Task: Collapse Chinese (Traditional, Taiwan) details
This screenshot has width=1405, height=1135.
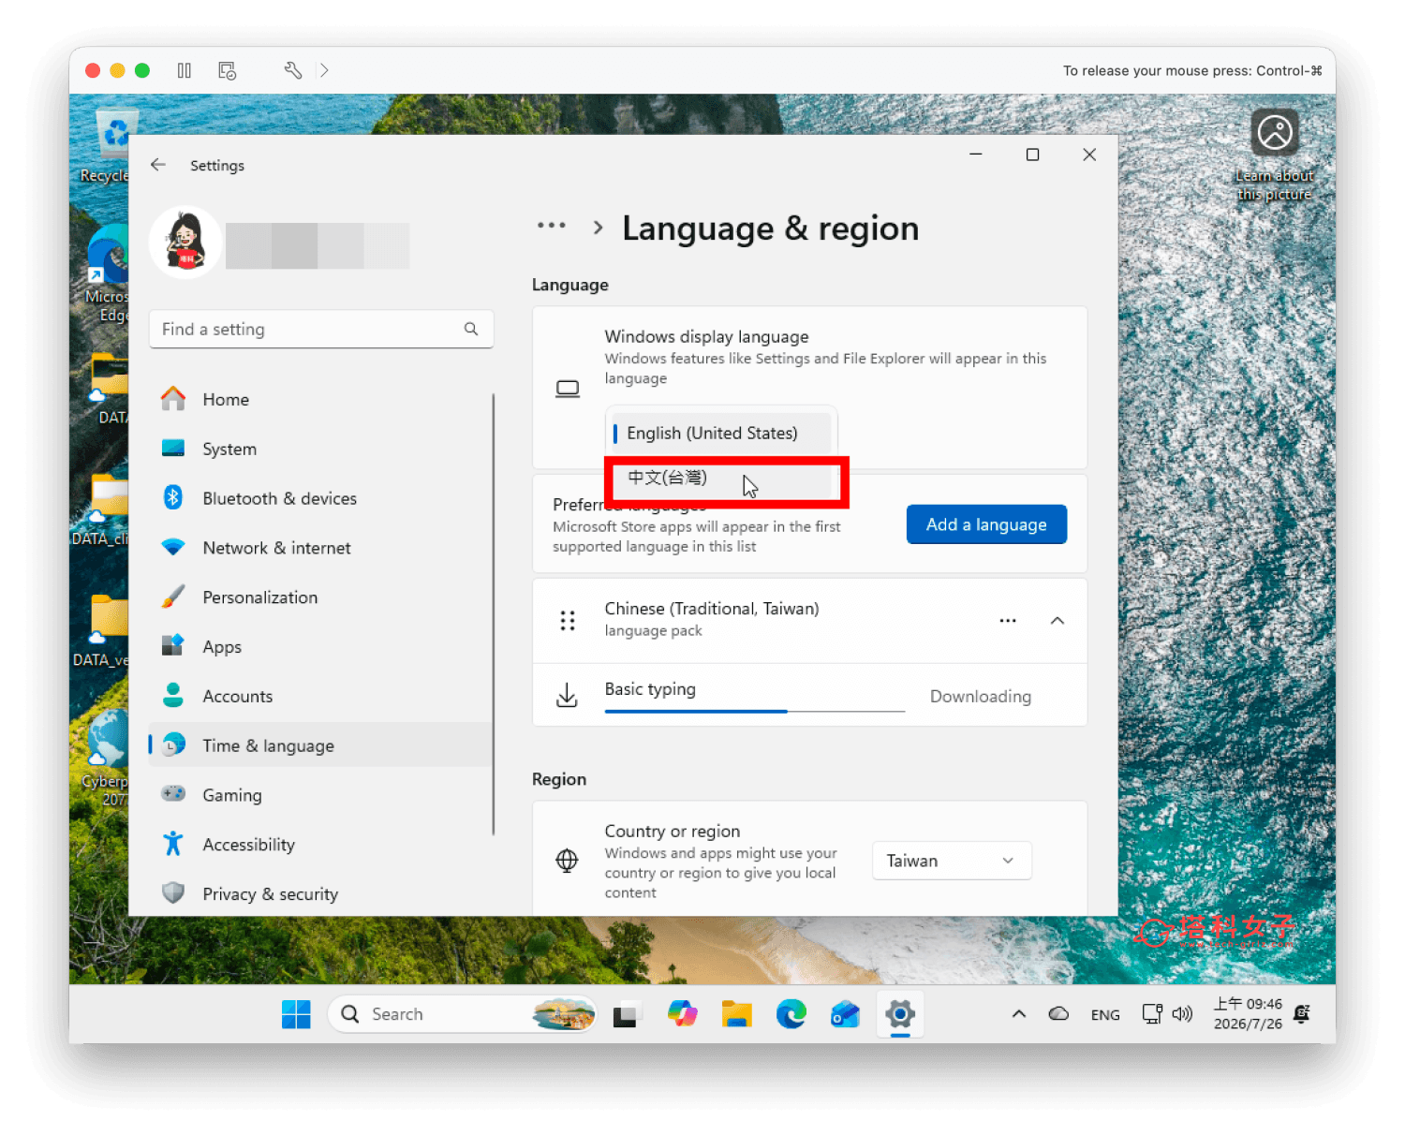Action: (x=1057, y=621)
